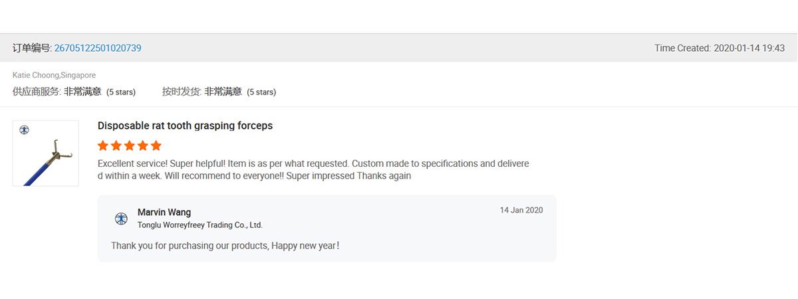Click the small logo on product image
798x299 pixels.
click(25, 130)
